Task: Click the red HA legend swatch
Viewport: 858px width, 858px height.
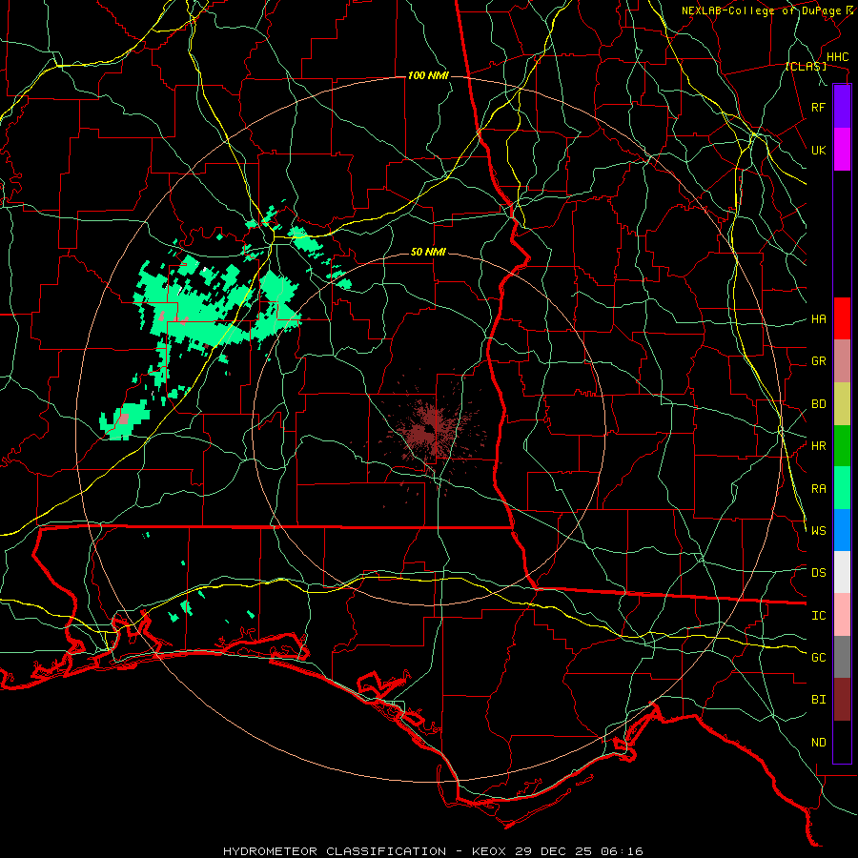Action: [842, 318]
